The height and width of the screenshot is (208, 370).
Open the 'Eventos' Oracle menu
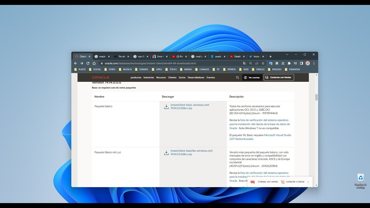click(211, 77)
